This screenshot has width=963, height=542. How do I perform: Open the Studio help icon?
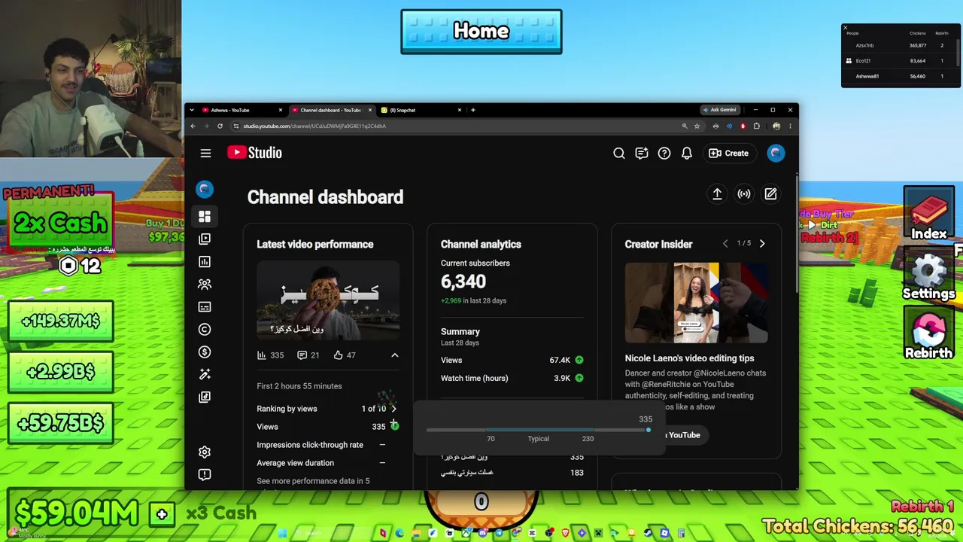[x=664, y=153]
